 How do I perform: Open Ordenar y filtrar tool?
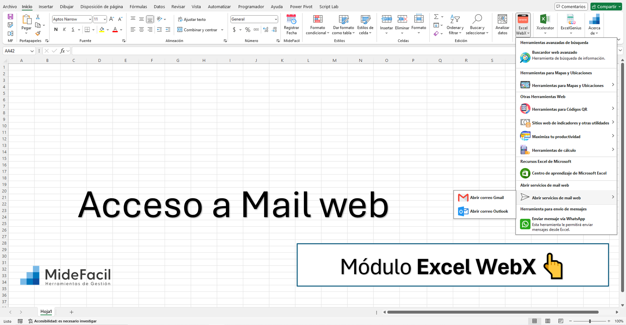coord(455,24)
